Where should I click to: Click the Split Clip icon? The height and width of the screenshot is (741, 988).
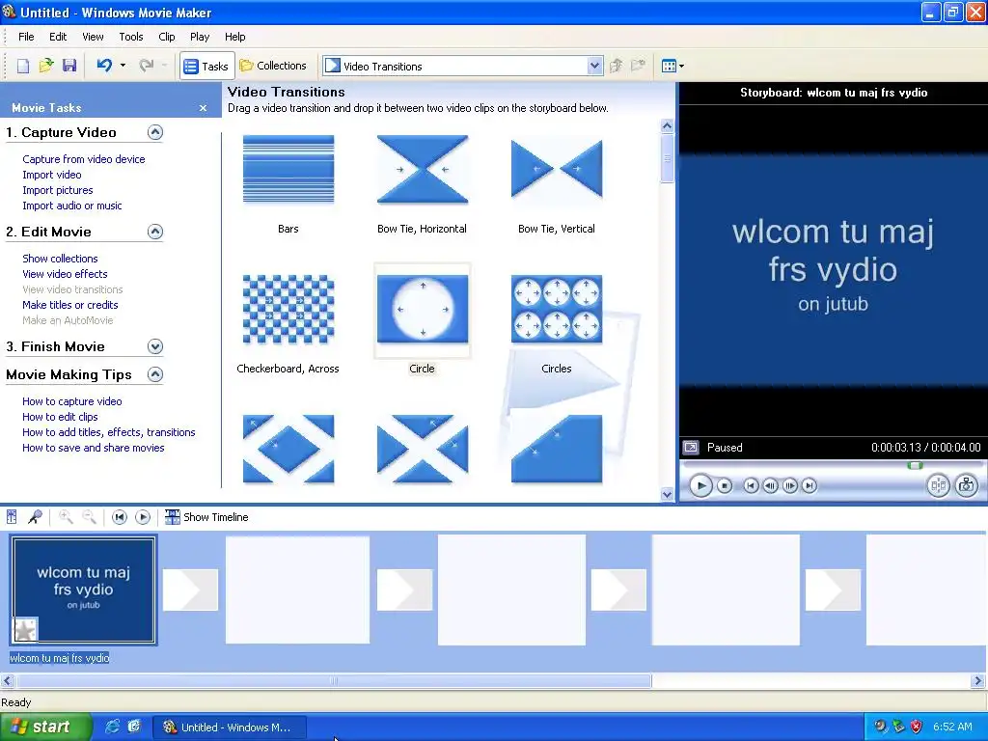coord(938,485)
